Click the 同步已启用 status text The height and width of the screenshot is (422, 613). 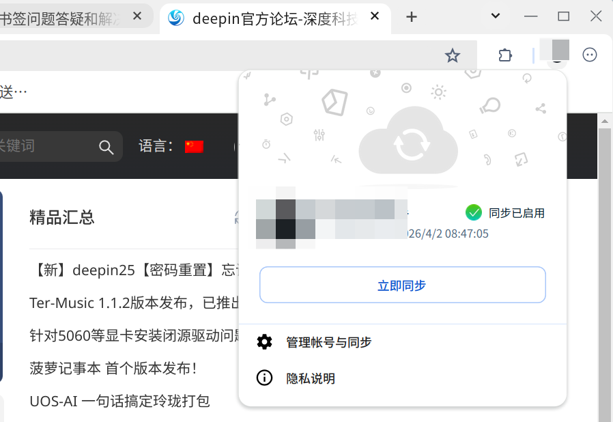517,213
